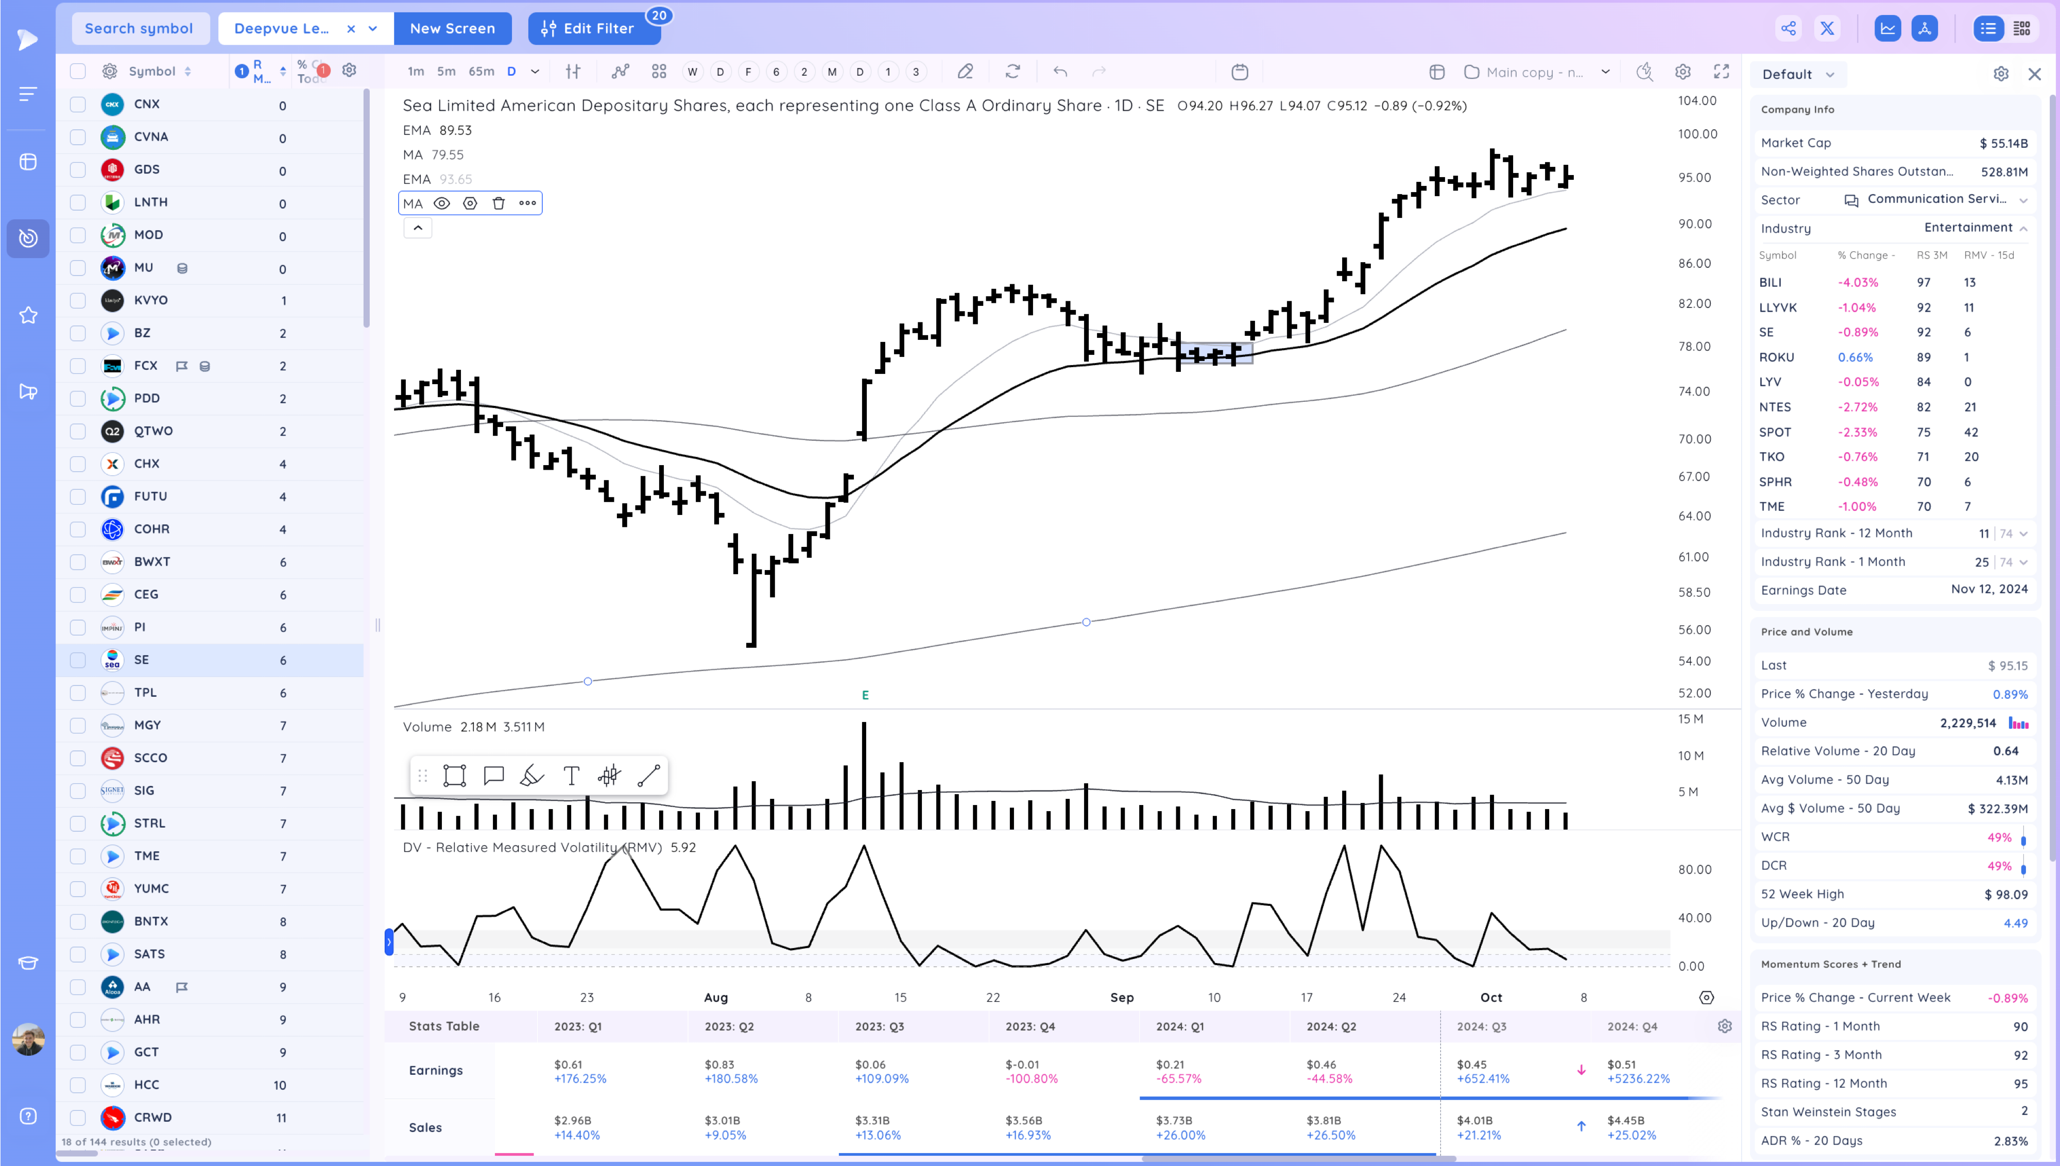Click the share icon in top bar

[x=1789, y=29]
